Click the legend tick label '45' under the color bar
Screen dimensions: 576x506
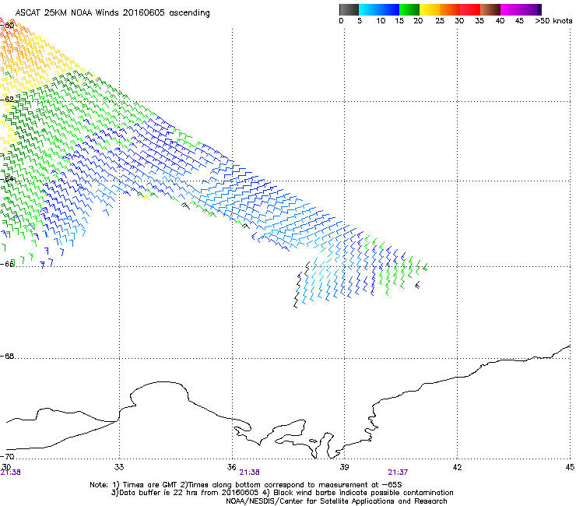click(519, 21)
